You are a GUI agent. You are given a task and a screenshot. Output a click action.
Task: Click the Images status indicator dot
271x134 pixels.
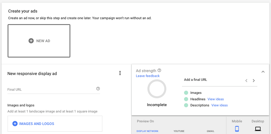click(186, 93)
